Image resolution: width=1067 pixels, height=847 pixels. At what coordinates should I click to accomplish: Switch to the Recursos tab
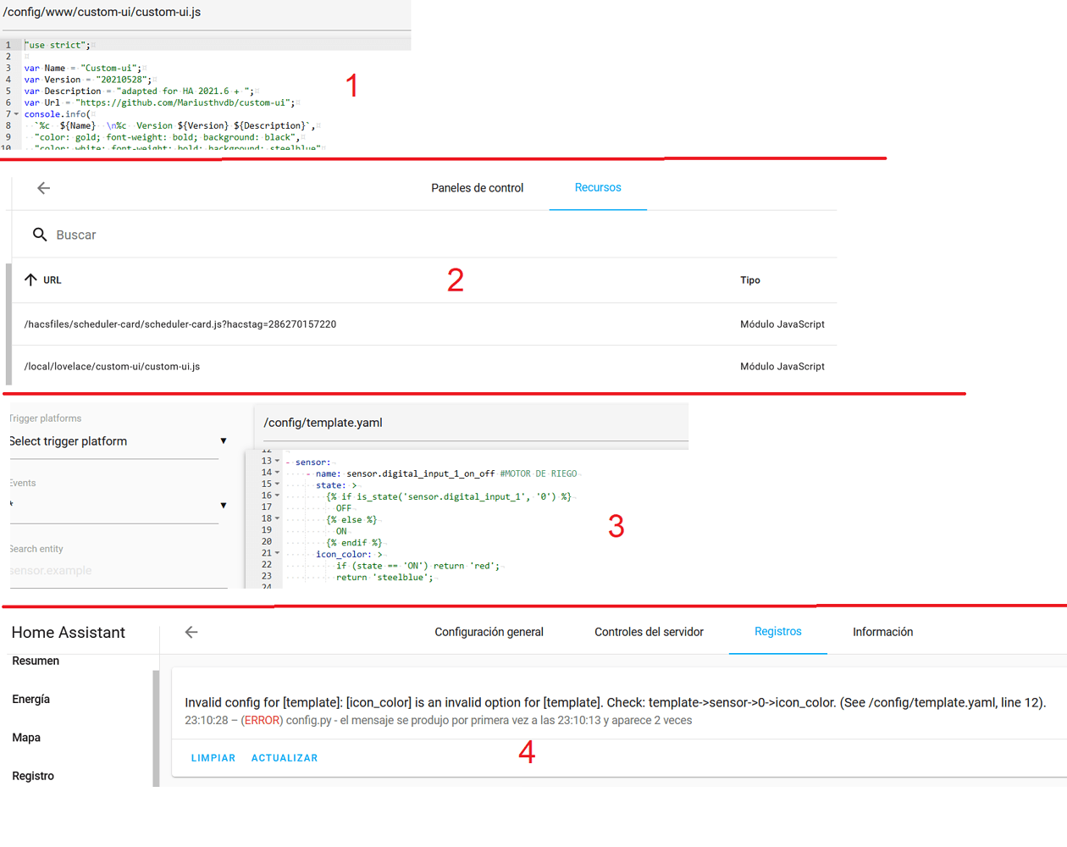point(598,188)
